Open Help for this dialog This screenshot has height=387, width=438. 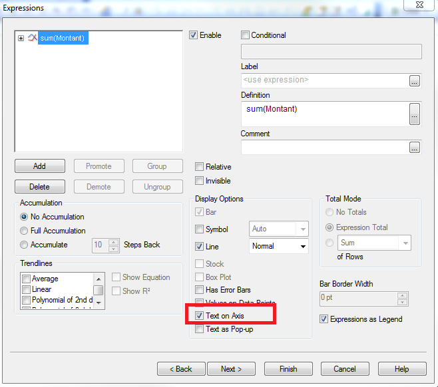[x=402, y=369]
